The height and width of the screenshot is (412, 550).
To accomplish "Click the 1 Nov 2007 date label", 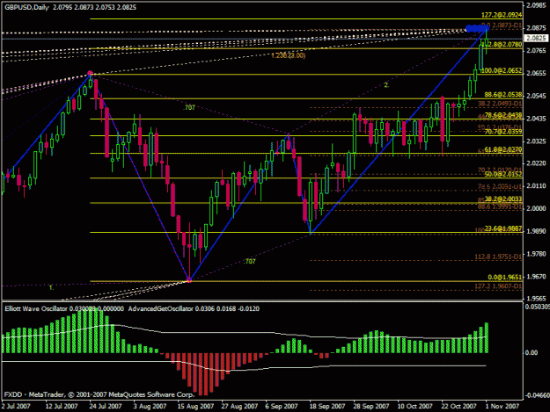I will click(502, 407).
